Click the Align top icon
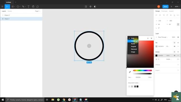Viewport: 181px width, 102px height. pos(167,15)
